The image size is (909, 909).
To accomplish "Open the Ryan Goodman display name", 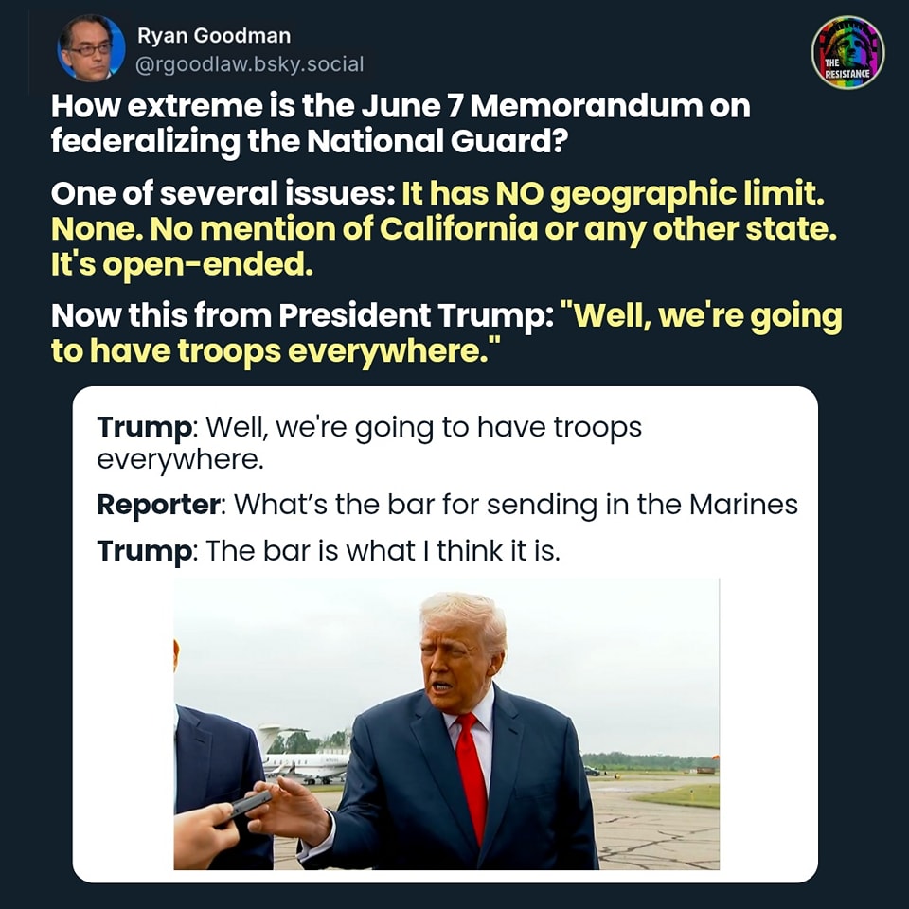I will click(214, 35).
